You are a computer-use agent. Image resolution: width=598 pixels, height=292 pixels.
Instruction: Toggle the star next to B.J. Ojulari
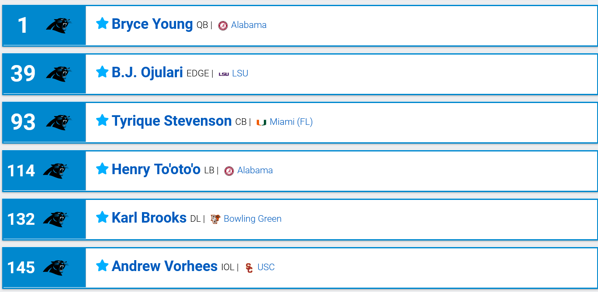pos(102,72)
